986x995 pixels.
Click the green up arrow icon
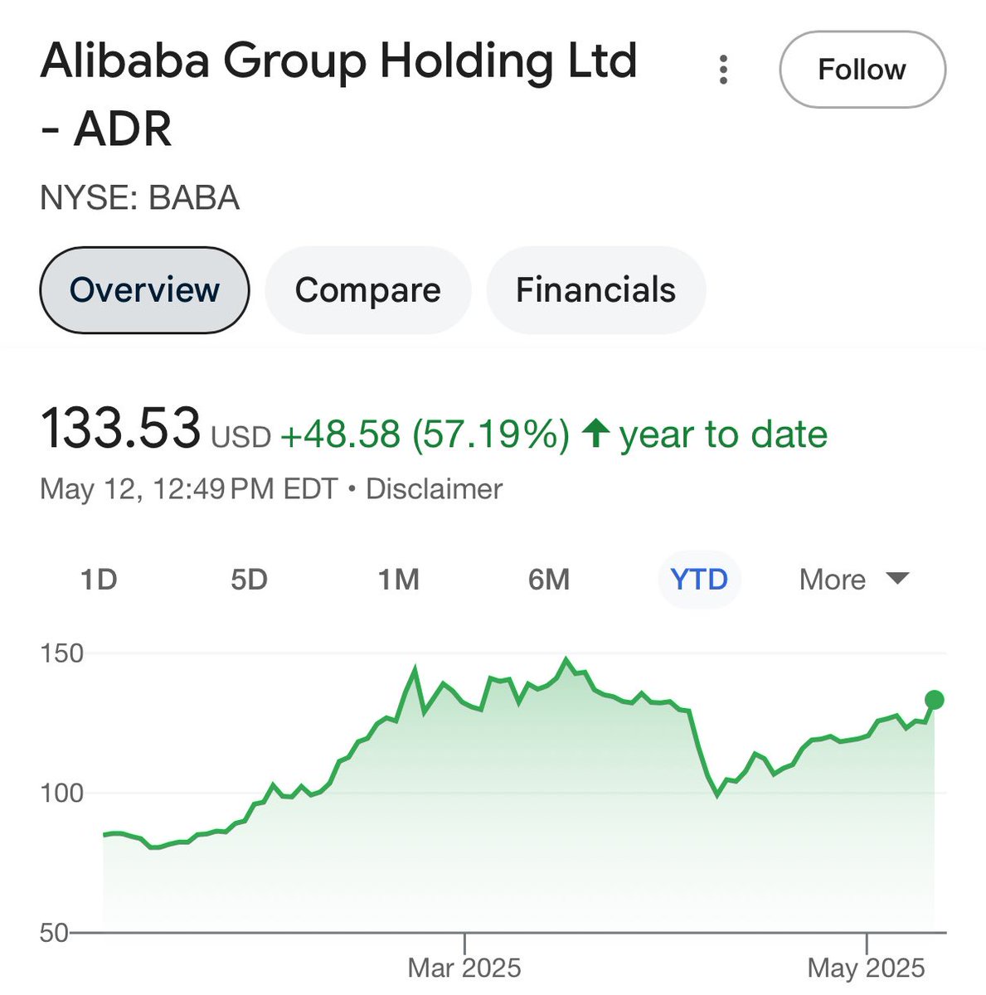click(x=595, y=434)
